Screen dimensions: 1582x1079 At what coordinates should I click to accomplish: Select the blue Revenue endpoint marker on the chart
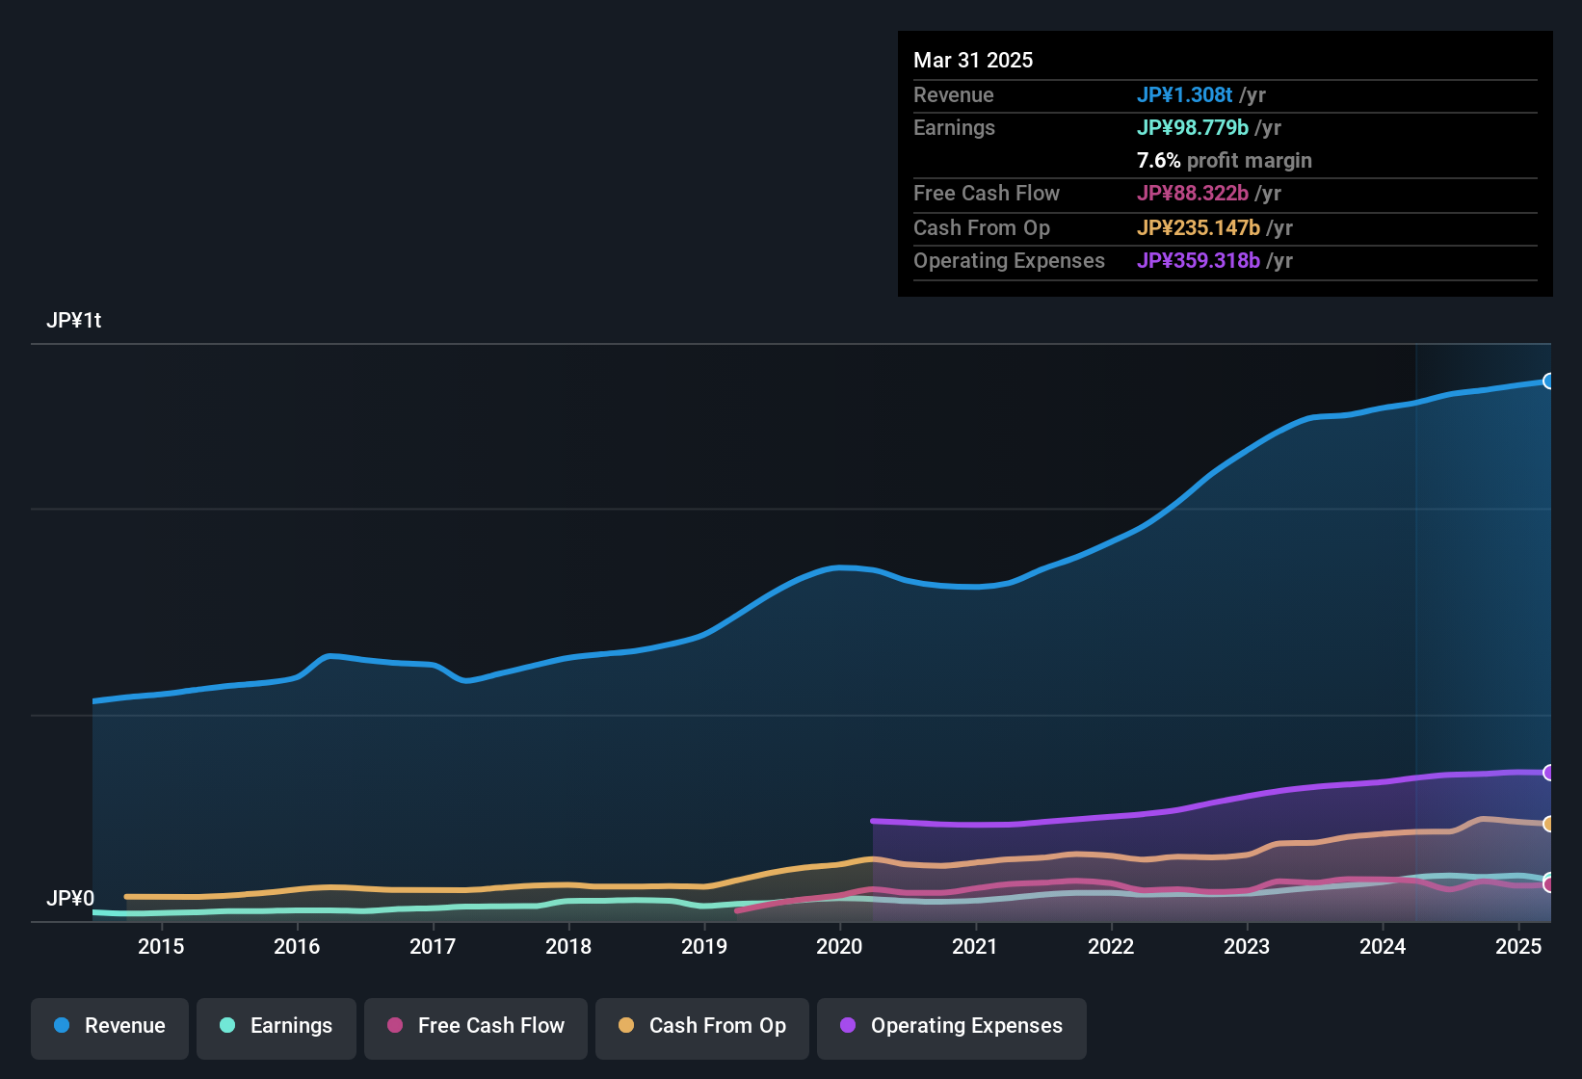point(1548,381)
